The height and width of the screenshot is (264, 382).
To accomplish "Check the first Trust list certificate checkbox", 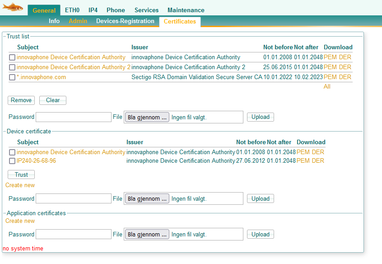I will click(x=12, y=57).
